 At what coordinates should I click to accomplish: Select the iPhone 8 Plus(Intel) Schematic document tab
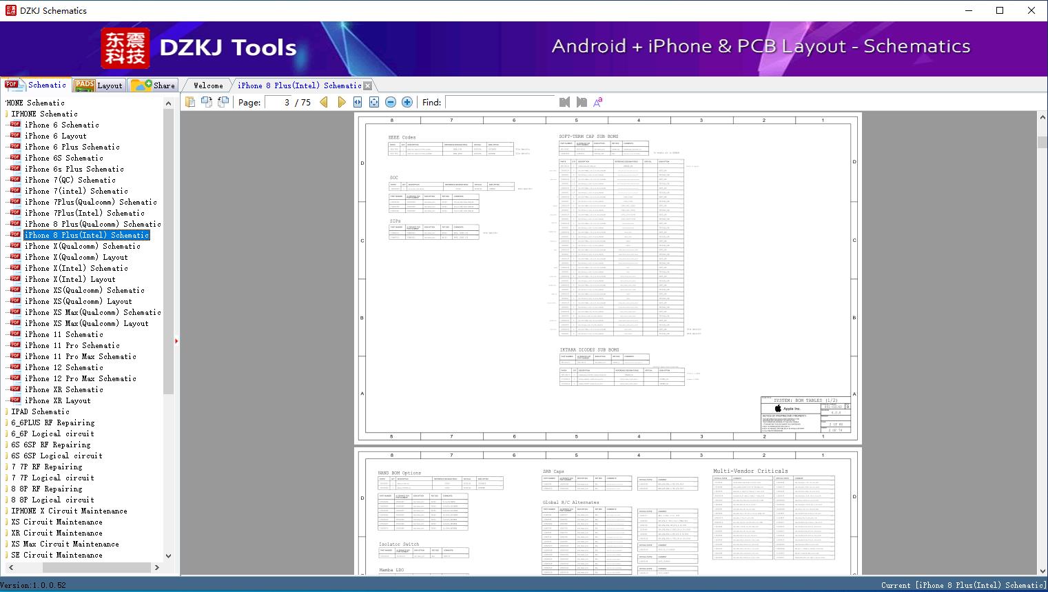[300, 85]
